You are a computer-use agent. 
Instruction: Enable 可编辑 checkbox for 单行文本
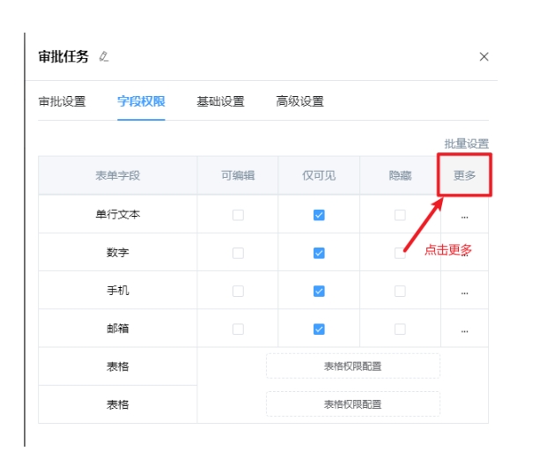pyautogui.click(x=238, y=215)
